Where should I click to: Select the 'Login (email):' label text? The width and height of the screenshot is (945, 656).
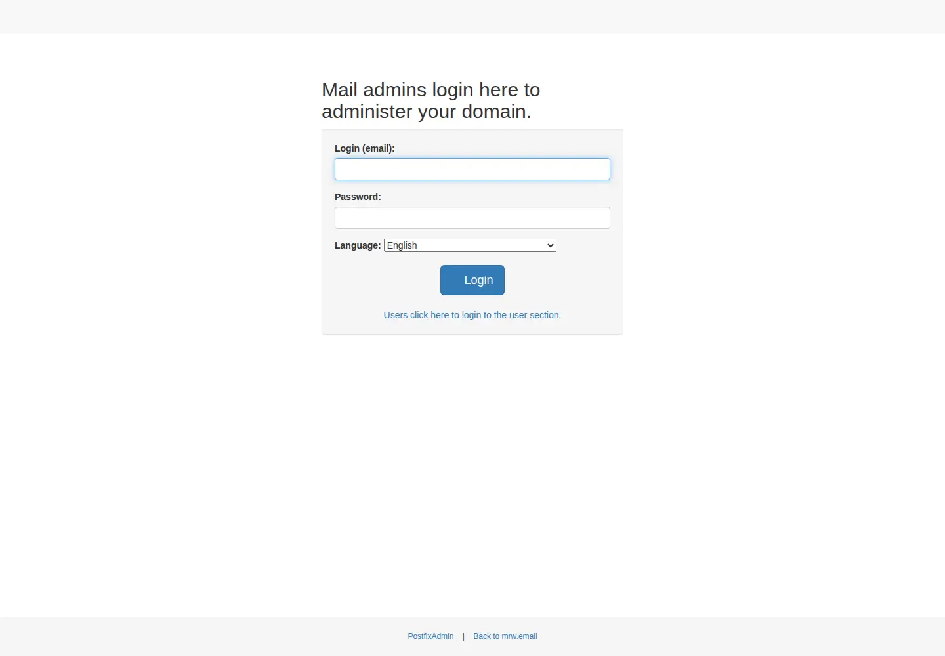365,148
